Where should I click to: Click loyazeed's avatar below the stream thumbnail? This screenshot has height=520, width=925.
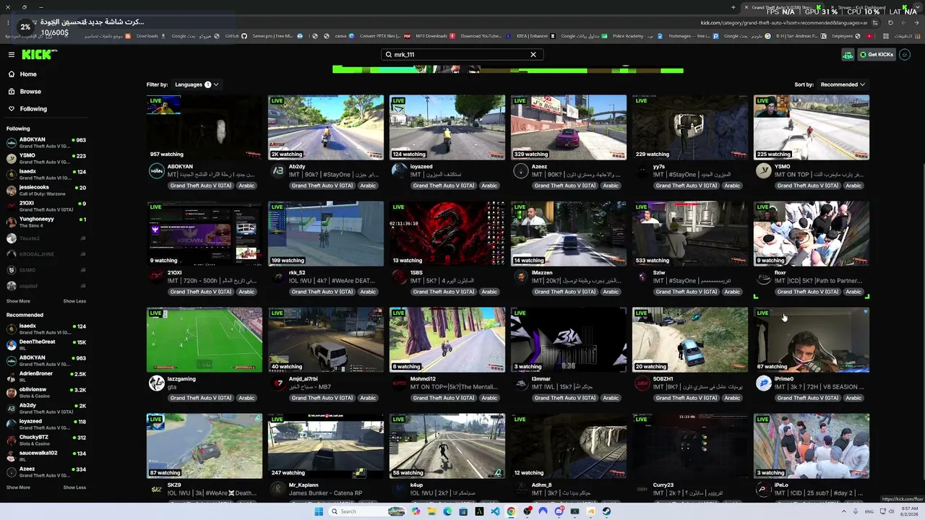pos(399,170)
